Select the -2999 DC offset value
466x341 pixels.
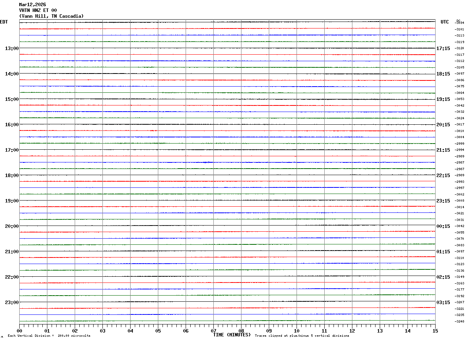pos(459,144)
